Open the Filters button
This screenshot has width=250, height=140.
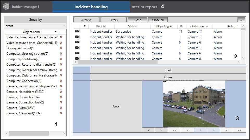pyautogui.click(x=113, y=20)
